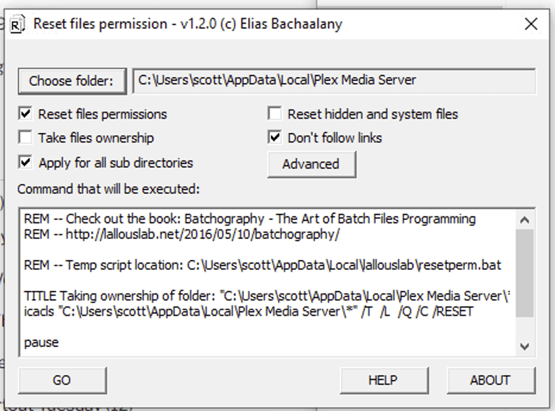The height and width of the screenshot is (411, 555).
Task: Open the Advanced options button
Action: point(311,164)
